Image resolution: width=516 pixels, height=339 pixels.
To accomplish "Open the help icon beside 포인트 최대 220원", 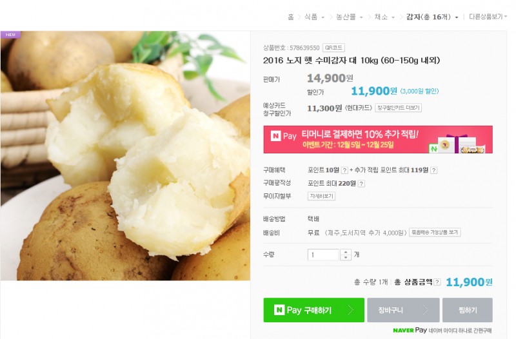I will coord(361,184).
